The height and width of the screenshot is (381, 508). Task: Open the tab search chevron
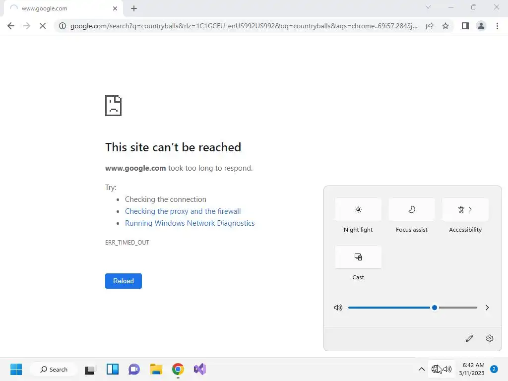[428, 7]
